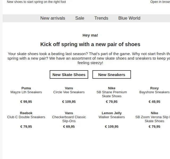Click the 'Kick off spring' headline

tap(90, 44)
